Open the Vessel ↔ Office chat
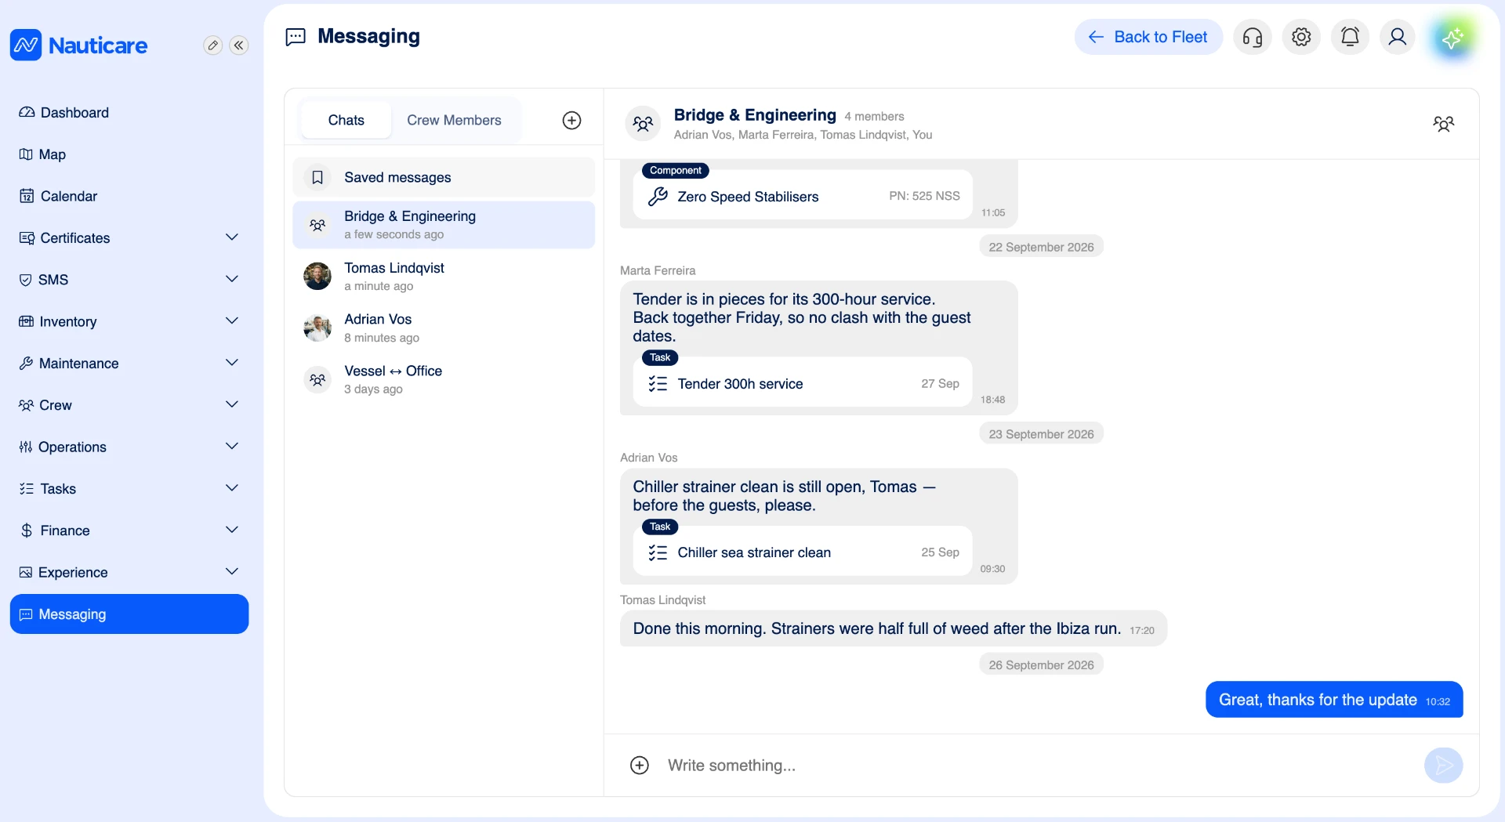 (x=444, y=379)
